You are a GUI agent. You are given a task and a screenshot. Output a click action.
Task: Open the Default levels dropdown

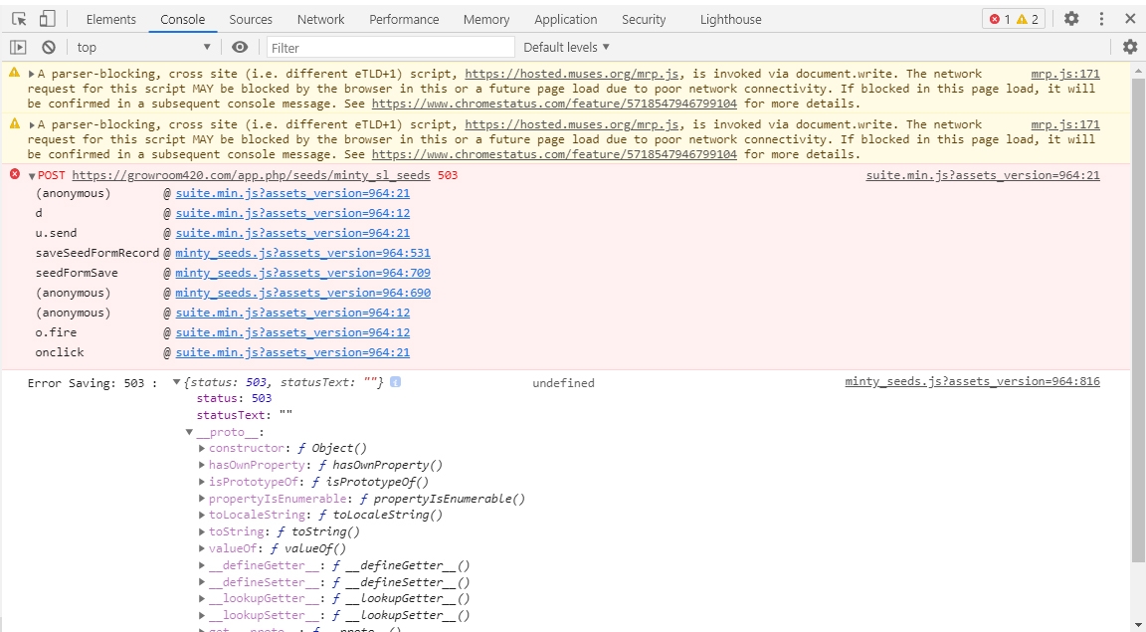566,47
